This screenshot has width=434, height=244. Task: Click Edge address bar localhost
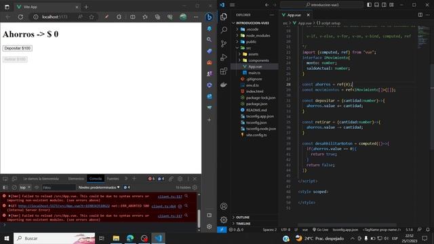click(x=54, y=17)
